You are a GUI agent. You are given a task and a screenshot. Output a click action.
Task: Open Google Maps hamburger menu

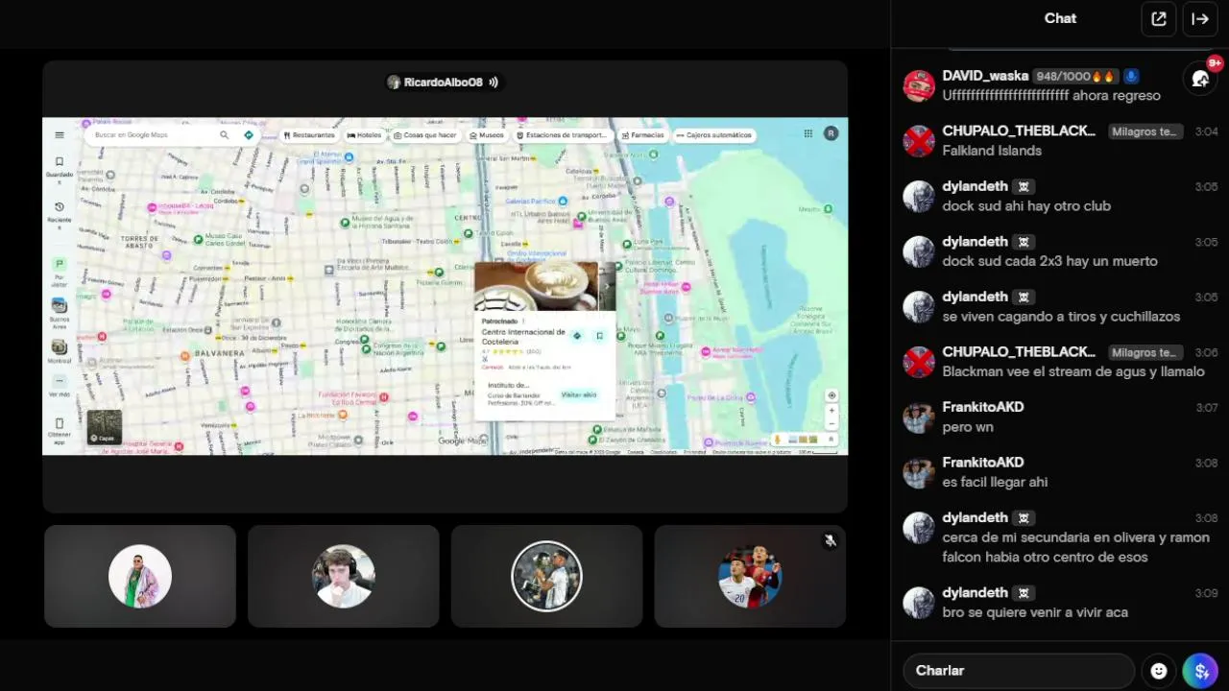pyautogui.click(x=60, y=135)
